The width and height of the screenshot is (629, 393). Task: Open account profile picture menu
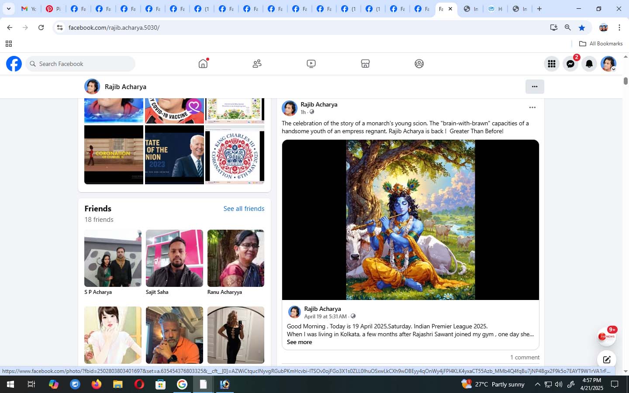click(608, 64)
